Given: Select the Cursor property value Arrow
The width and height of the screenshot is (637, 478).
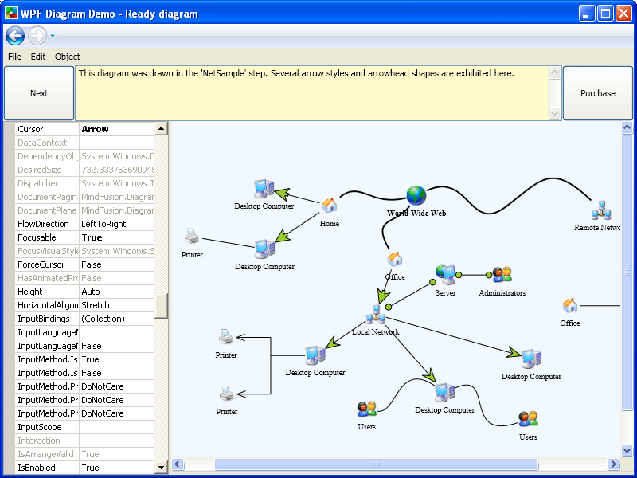Looking at the screenshot, I should [117, 129].
